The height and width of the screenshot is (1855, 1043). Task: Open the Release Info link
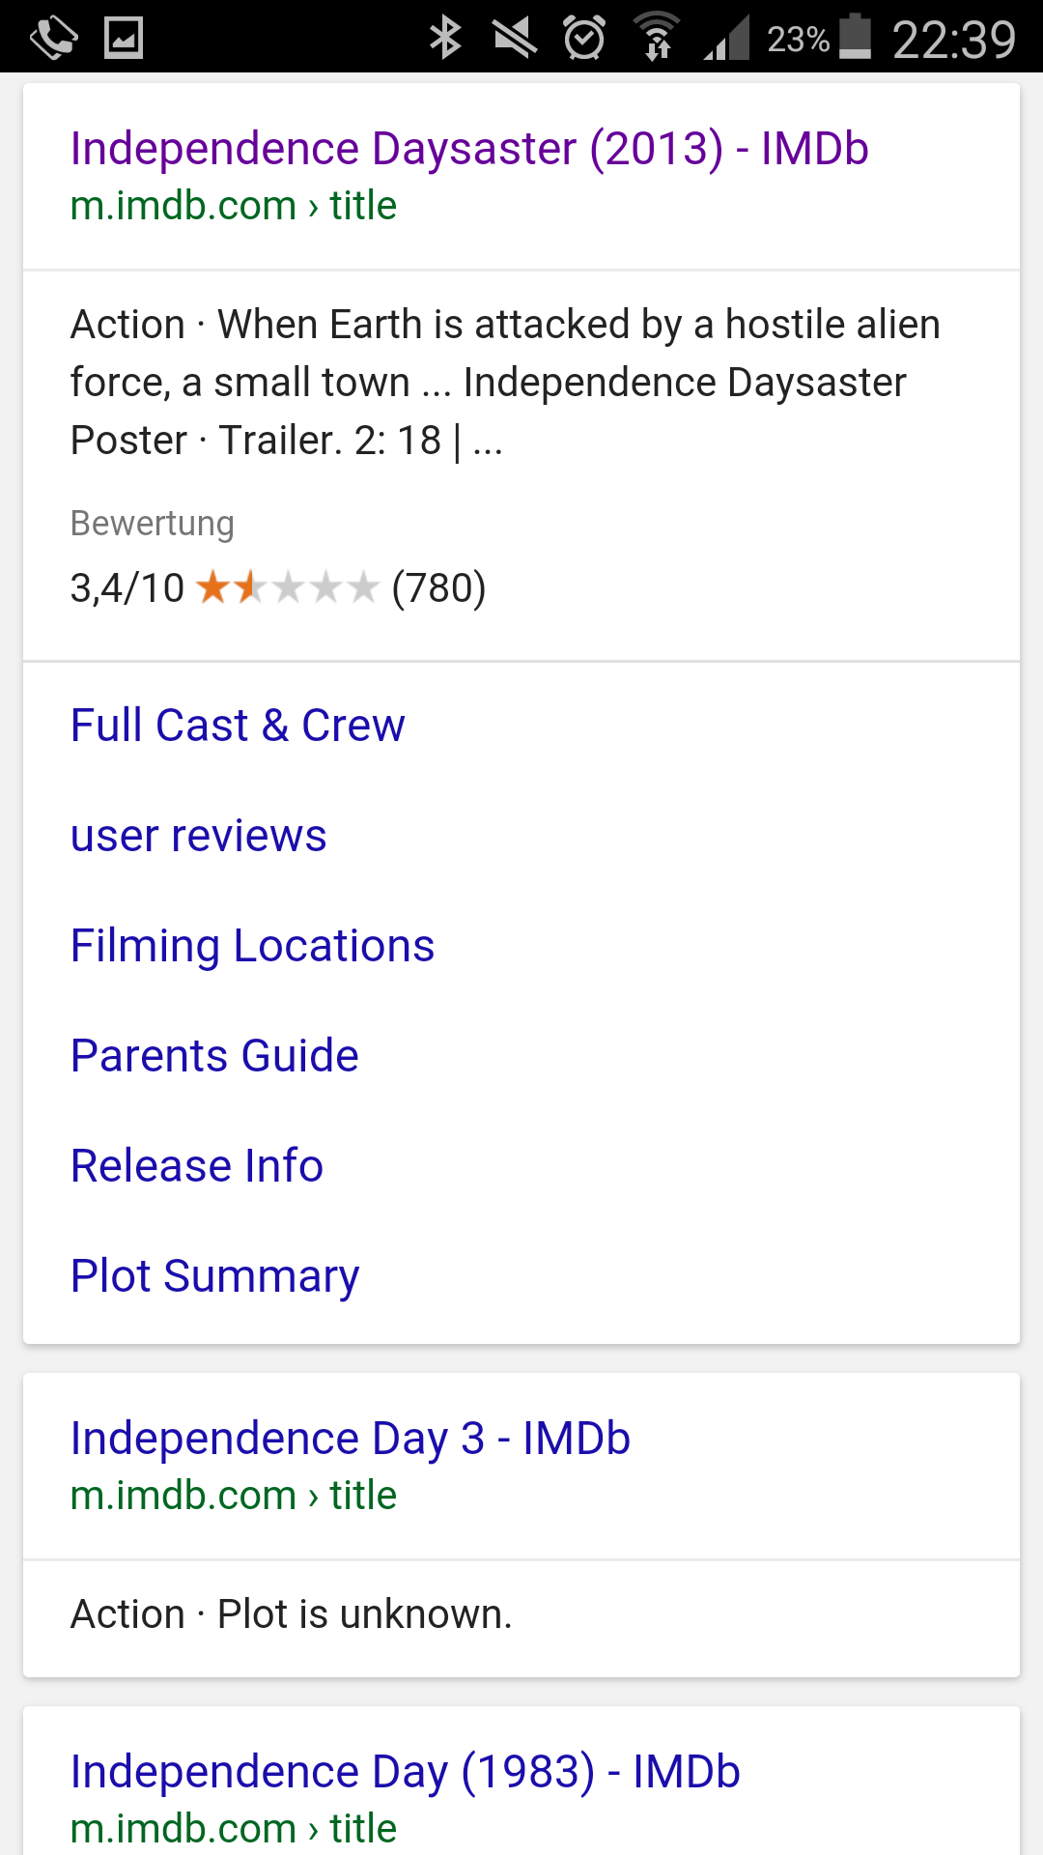pyautogui.click(x=197, y=1166)
